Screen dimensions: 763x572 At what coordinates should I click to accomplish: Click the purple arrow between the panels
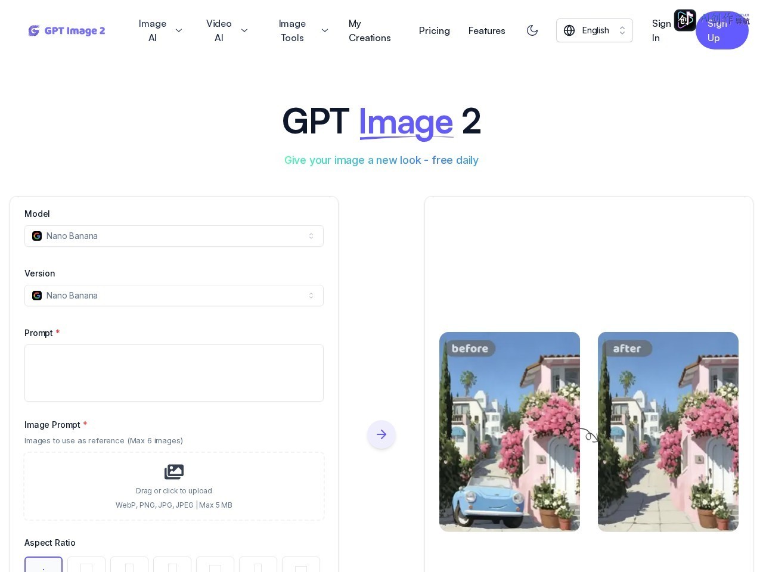click(381, 434)
